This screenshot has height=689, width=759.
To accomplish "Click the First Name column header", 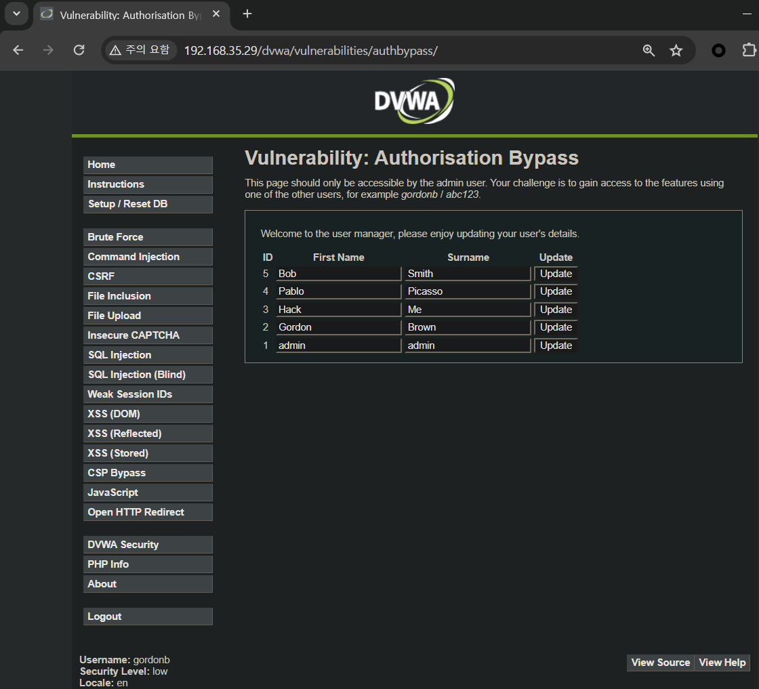I will [338, 257].
